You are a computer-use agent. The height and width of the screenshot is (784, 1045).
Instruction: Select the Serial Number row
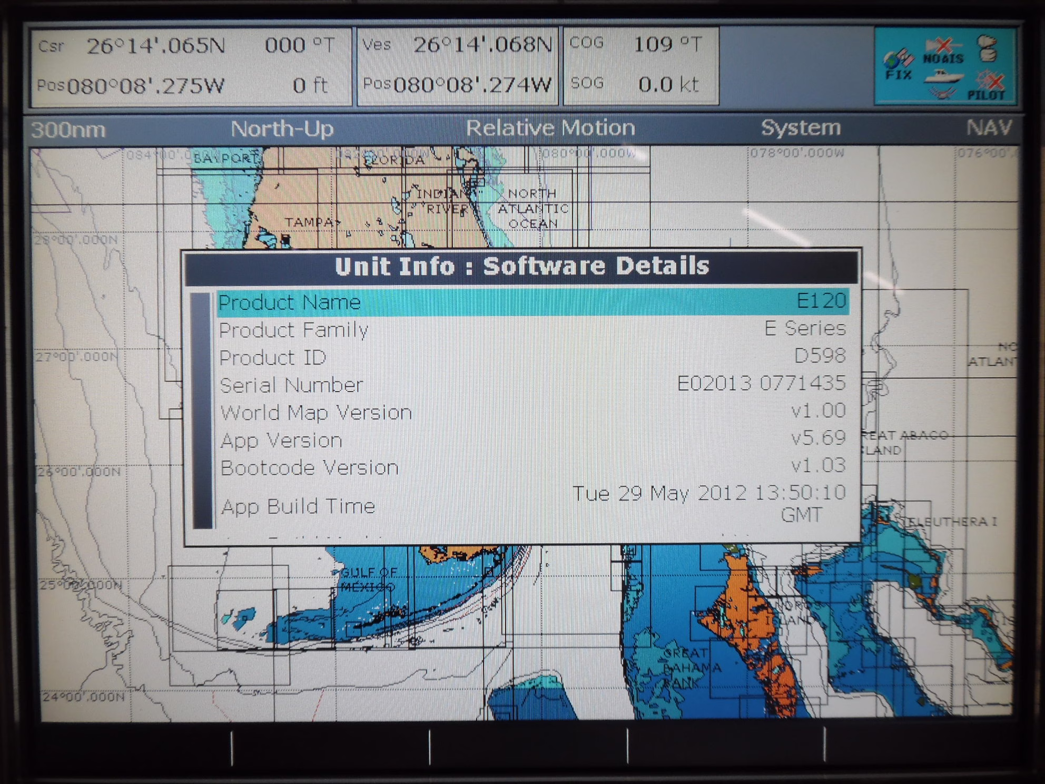pyautogui.click(x=532, y=385)
